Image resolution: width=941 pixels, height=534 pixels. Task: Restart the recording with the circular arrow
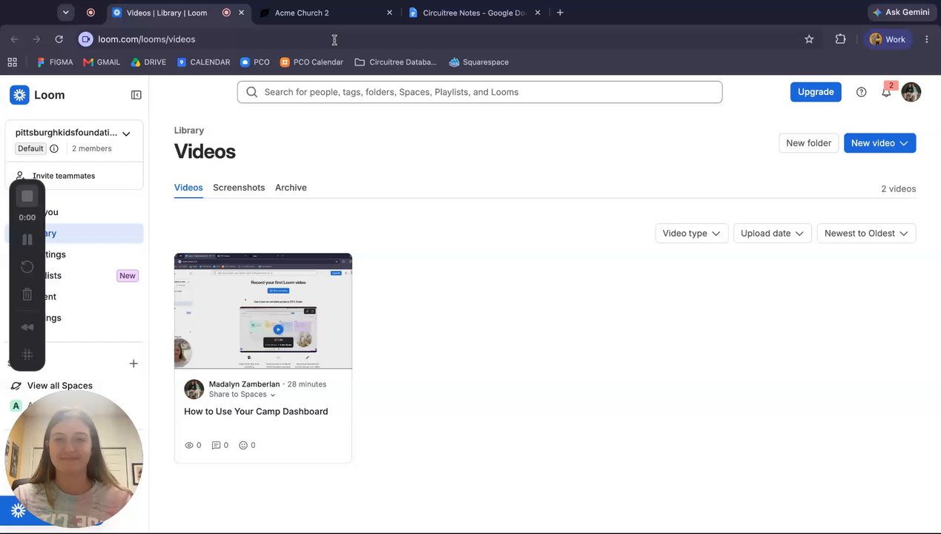click(x=27, y=267)
